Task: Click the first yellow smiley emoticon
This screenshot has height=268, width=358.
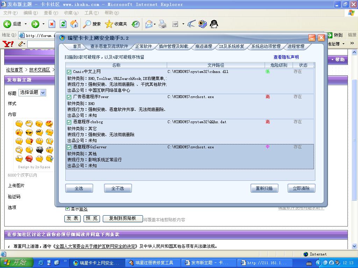Action: tap(19, 124)
